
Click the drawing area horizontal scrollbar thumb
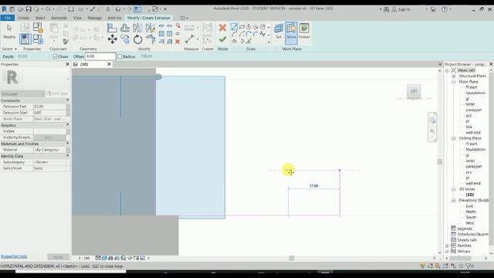[x=292, y=258]
